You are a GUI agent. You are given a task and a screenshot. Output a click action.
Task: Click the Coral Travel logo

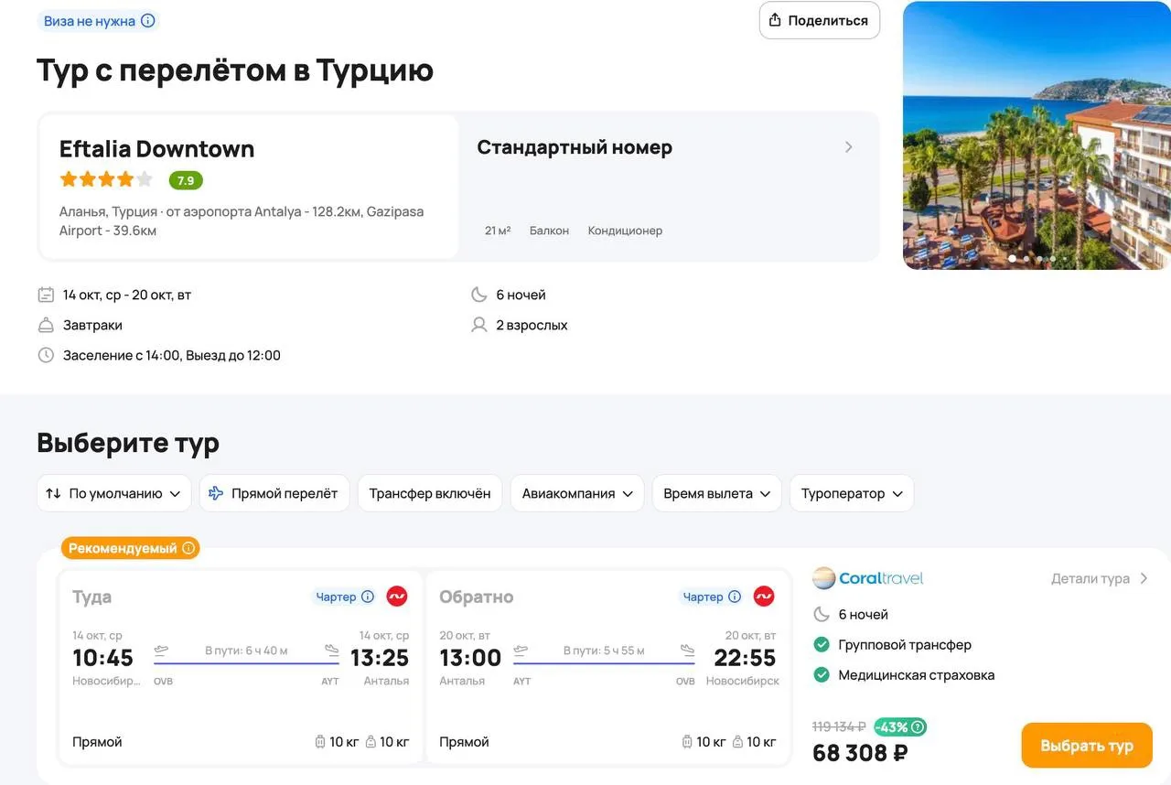[868, 578]
